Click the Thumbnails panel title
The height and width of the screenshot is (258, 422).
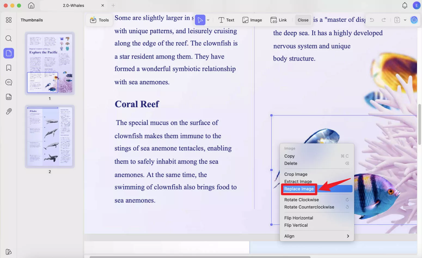click(32, 20)
